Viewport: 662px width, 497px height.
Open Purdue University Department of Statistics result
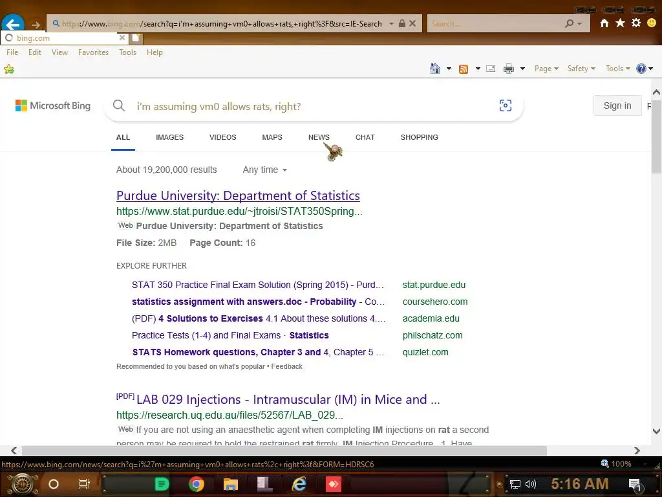(x=238, y=195)
